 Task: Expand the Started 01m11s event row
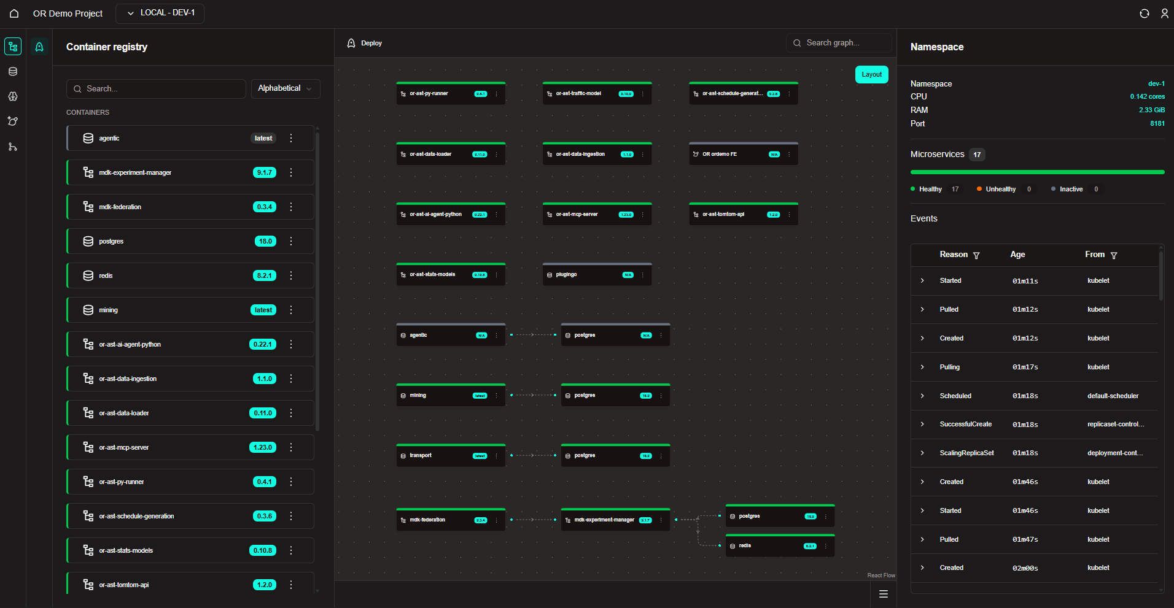[922, 280]
